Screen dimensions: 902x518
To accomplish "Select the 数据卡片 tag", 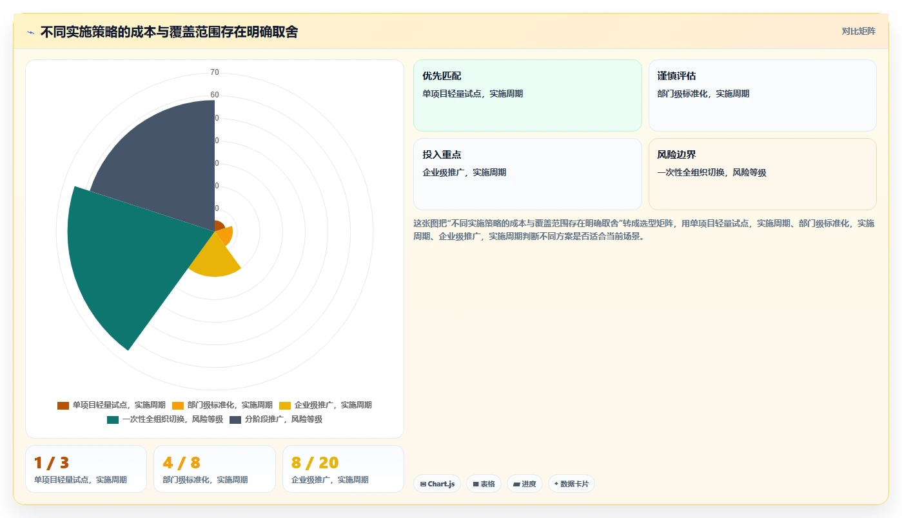I will click(x=571, y=484).
